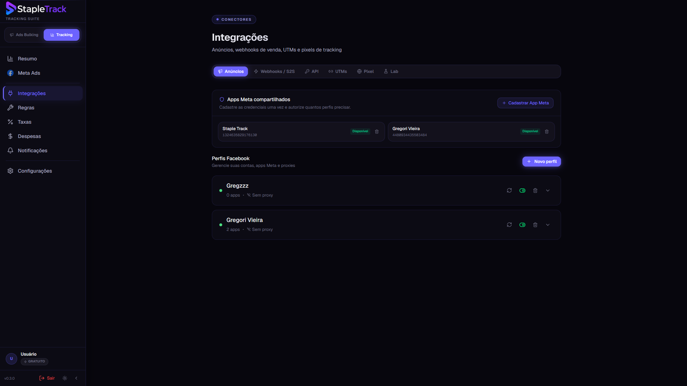Image resolution: width=687 pixels, height=386 pixels.
Task: Click Disponível badge on Staple Track
Action: pyautogui.click(x=360, y=131)
